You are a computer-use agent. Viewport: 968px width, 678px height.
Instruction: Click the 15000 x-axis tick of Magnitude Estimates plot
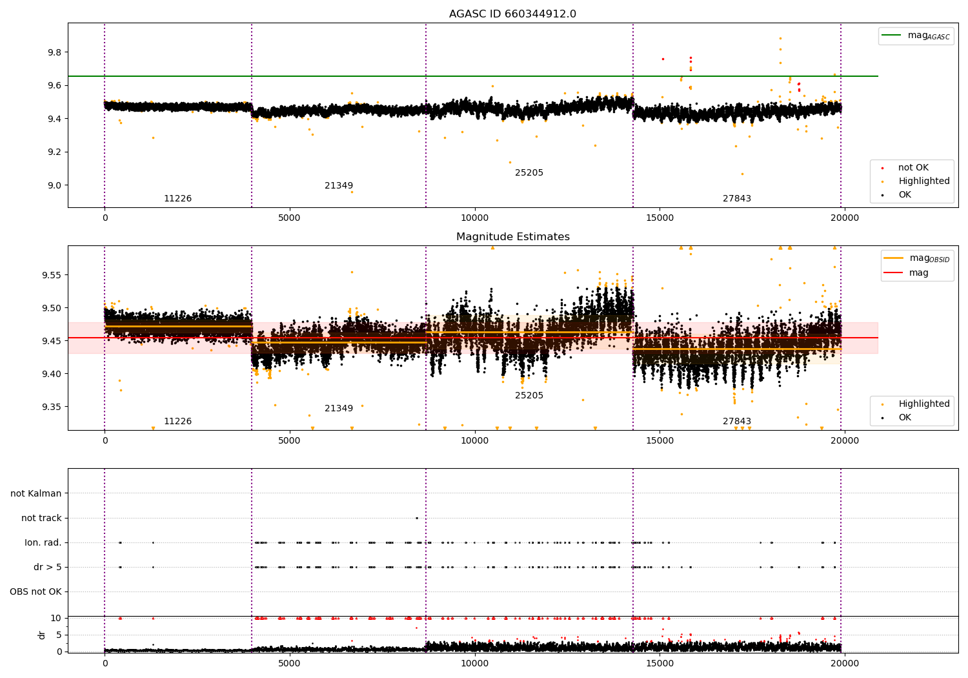[x=660, y=441]
